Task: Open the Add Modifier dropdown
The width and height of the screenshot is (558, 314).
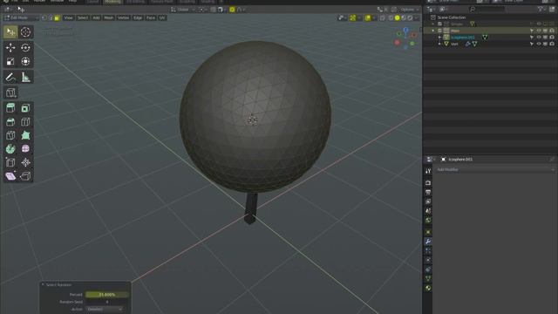Action: point(494,170)
